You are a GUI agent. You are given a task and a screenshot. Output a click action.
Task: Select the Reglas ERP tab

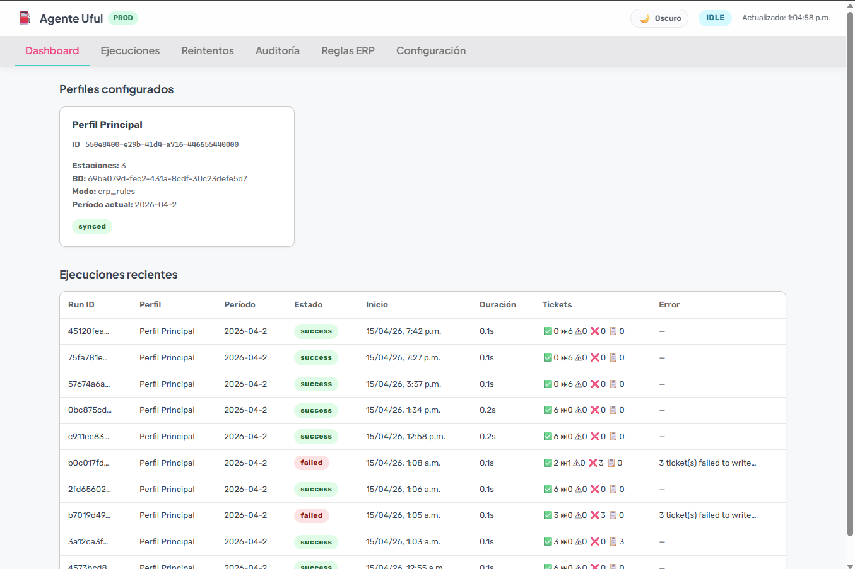348,51
